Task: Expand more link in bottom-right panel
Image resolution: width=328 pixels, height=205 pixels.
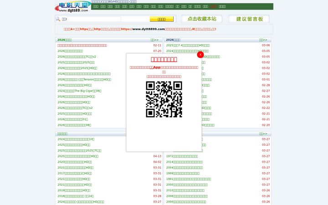Action: [263, 133]
